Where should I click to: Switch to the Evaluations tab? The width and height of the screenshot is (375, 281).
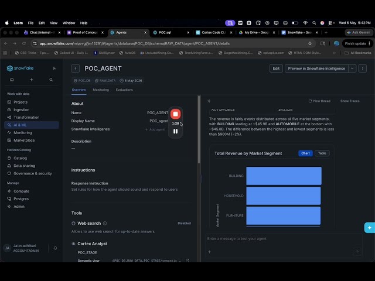124,90
